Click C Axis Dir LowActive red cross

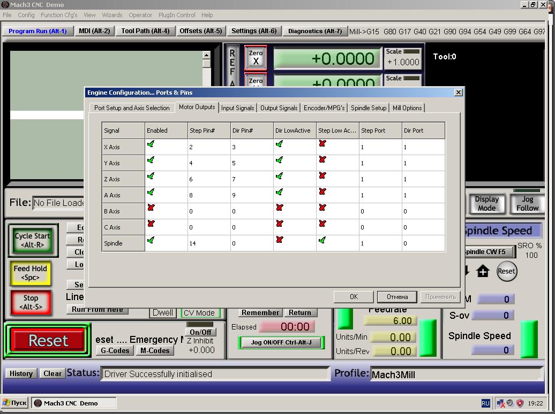(x=279, y=224)
